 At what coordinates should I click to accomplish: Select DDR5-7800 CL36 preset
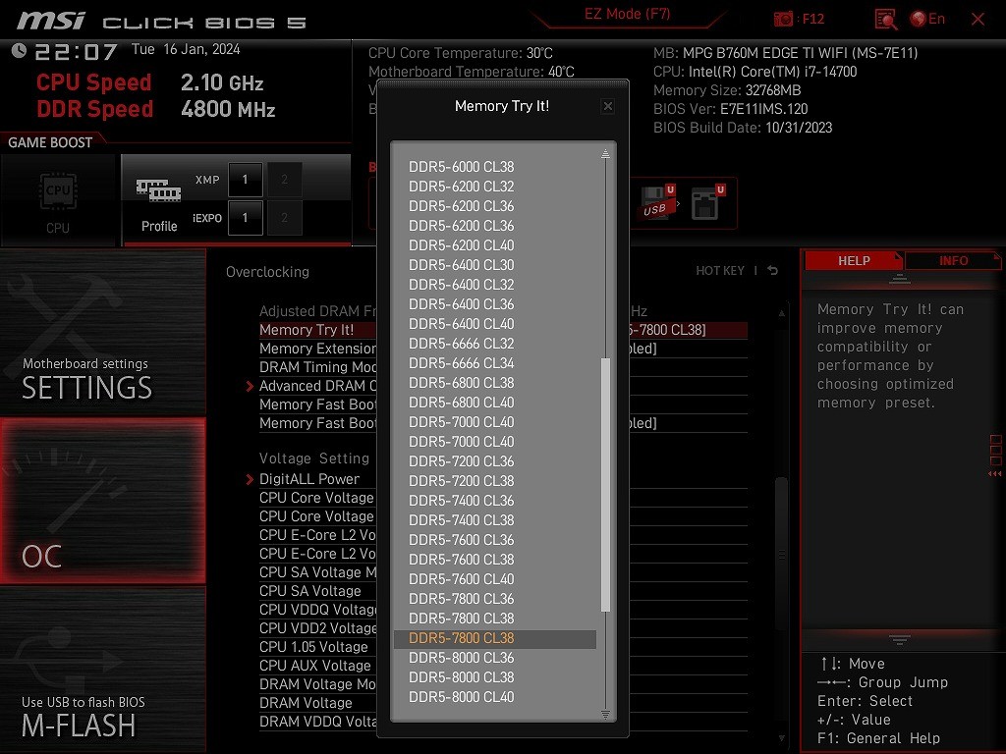[x=462, y=599]
